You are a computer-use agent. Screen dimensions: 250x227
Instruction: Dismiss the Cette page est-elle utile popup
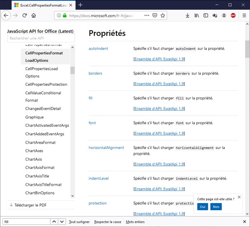click(239, 197)
